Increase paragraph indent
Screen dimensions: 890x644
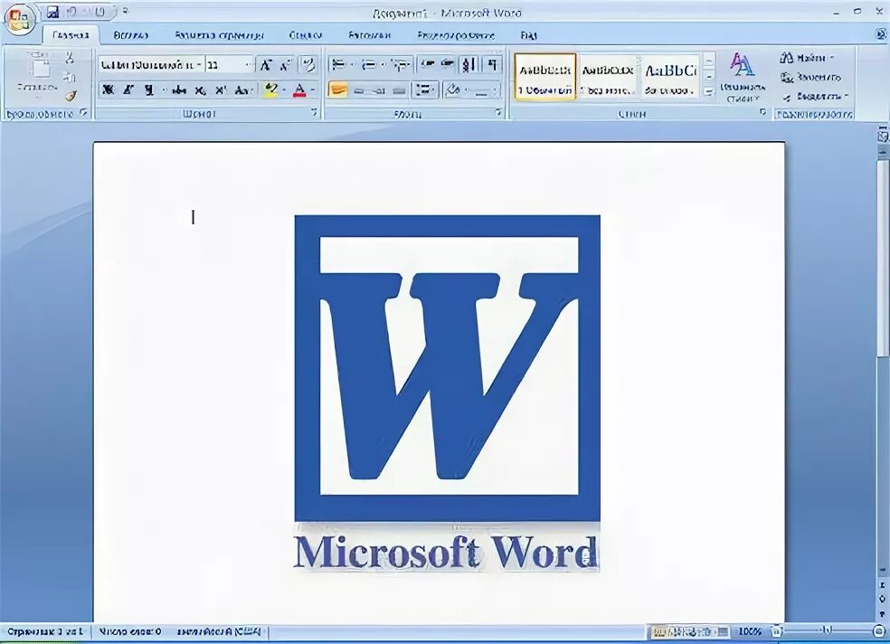coord(448,64)
